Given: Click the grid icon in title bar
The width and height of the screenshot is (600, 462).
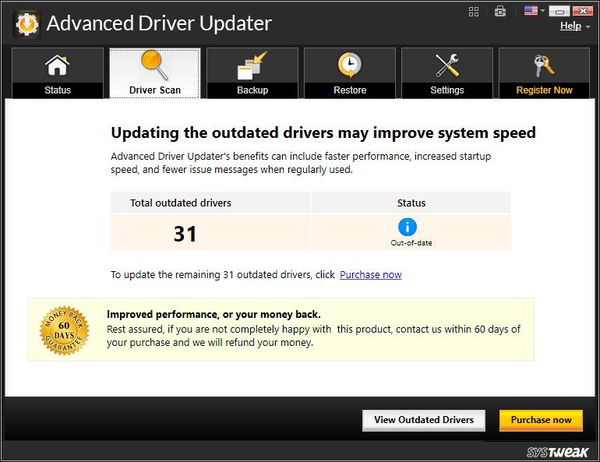Looking at the screenshot, I should pyautogui.click(x=474, y=12).
